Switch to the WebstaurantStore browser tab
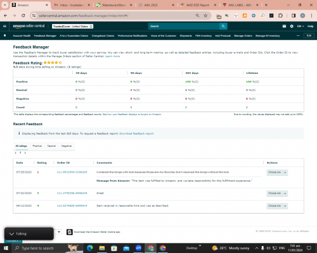Screen dimensions: 317x253 click(113, 5)
